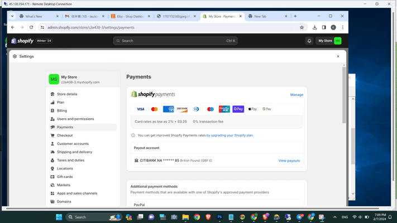Screen dimensions: 397x223
Task: Click the Shopify logo in header
Action: tap(22, 41)
